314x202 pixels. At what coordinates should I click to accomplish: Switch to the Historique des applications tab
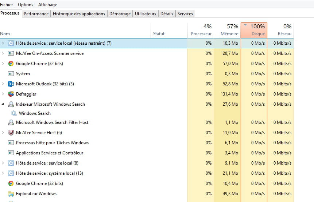point(79,14)
